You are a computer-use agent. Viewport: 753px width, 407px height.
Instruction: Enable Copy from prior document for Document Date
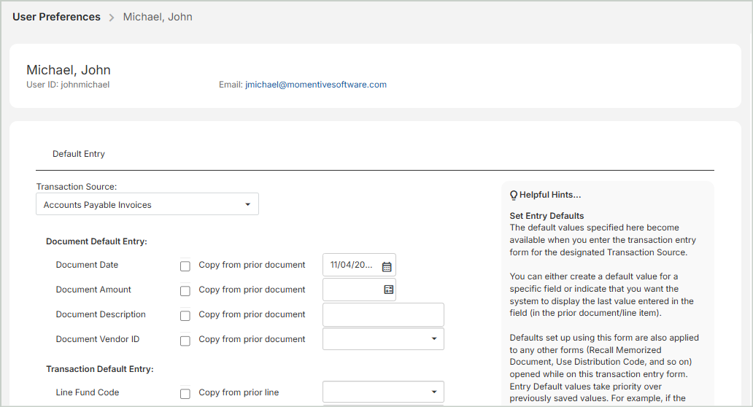click(185, 266)
